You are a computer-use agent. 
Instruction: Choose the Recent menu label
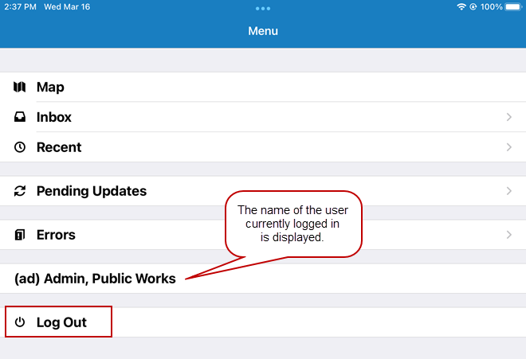tap(59, 147)
